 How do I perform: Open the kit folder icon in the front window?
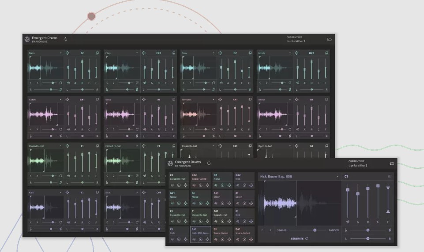[x=391, y=163]
